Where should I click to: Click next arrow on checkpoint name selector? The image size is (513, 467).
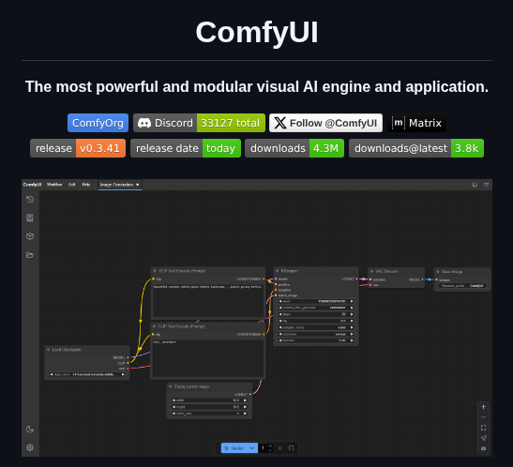(123, 374)
